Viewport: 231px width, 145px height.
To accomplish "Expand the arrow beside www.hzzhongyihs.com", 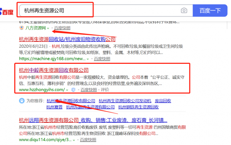I will click(67, 90).
